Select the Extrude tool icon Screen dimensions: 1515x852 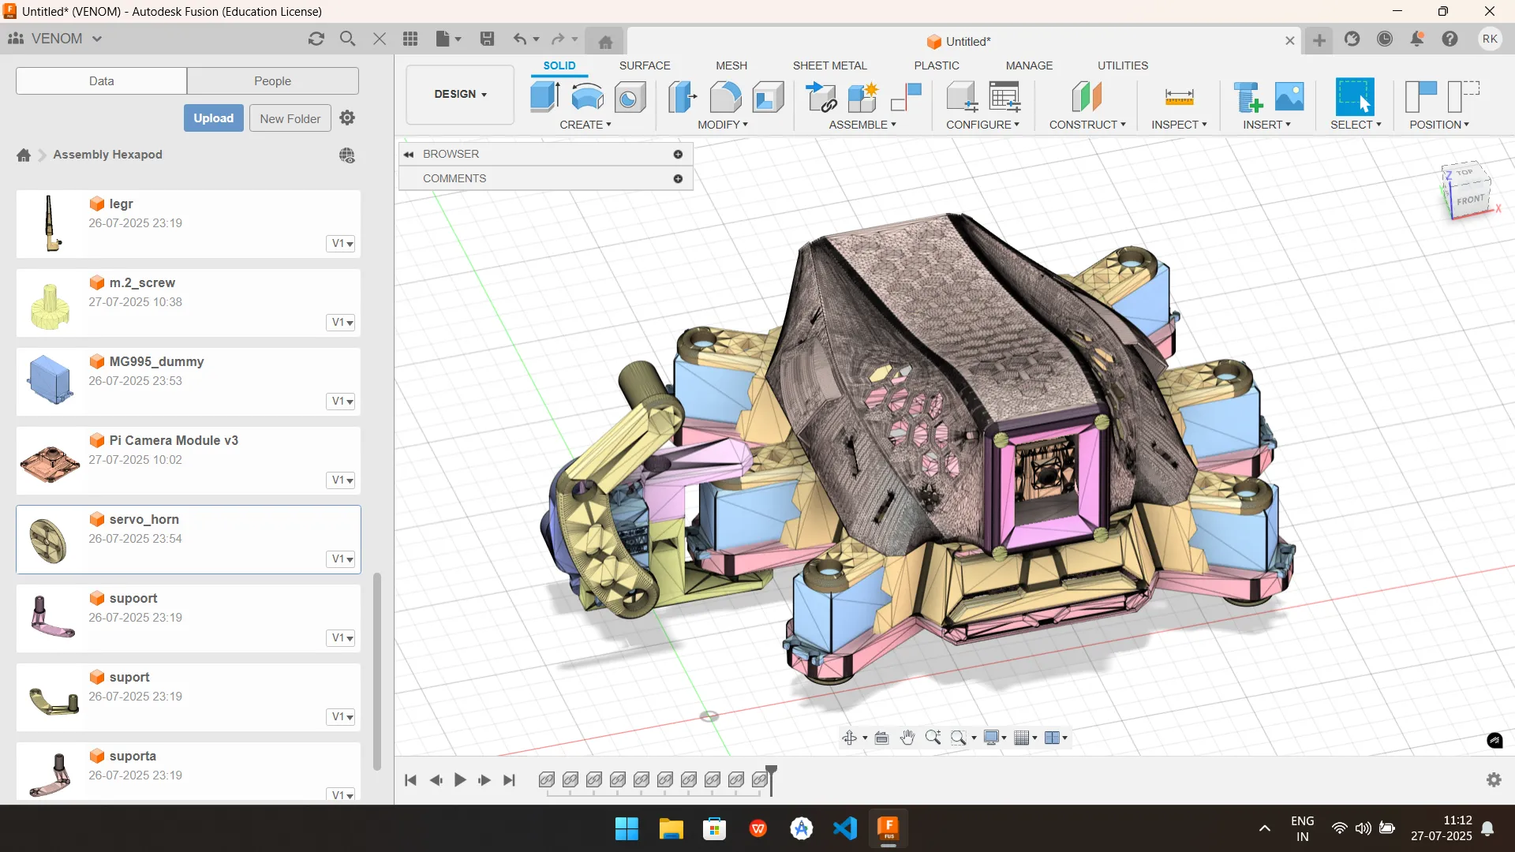click(x=545, y=97)
